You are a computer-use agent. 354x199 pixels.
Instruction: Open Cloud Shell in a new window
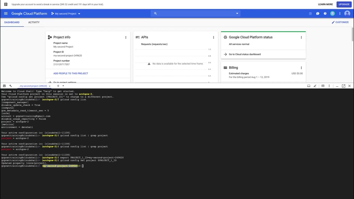(x=343, y=86)
